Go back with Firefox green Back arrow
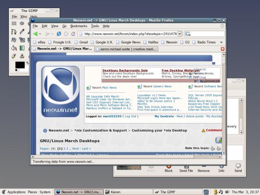The image size is (260, 195). [35, 34]
